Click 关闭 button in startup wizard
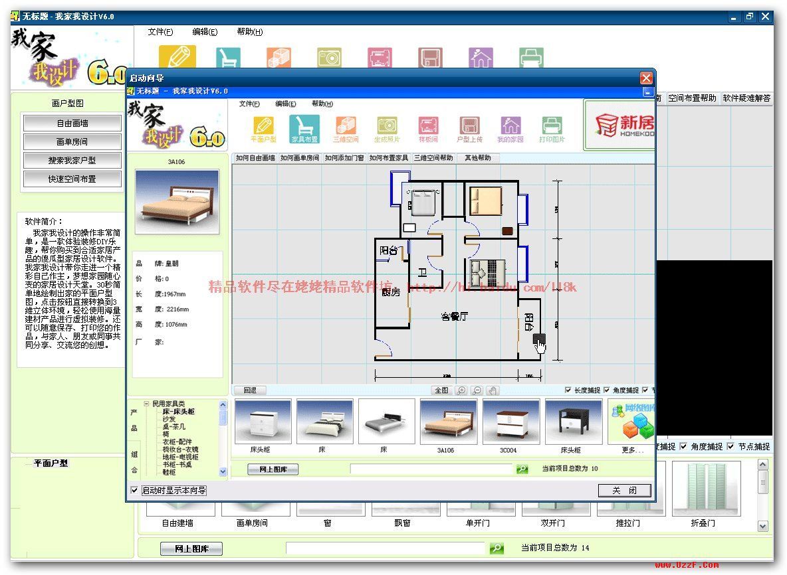Image resolution: width=787 pixels, height=575 pixels. [624, 490]
